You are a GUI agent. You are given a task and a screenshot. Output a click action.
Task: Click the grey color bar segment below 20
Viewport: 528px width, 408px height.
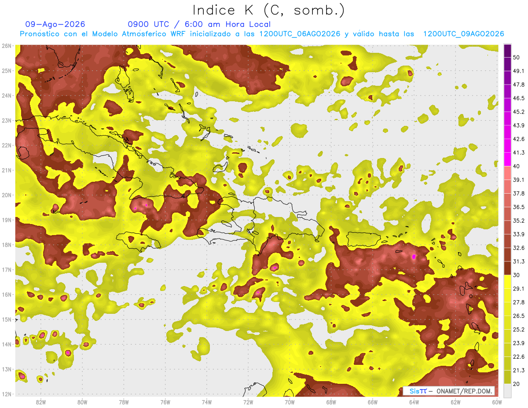click(x=507, y=390)
